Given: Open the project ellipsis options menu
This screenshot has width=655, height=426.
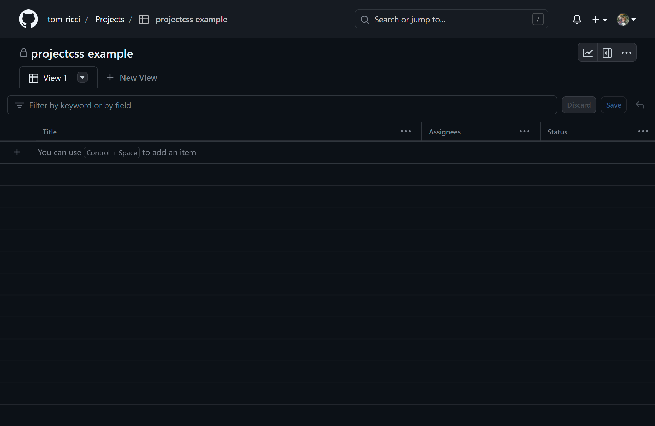Looking at the screenshot, I should [626, 52].
